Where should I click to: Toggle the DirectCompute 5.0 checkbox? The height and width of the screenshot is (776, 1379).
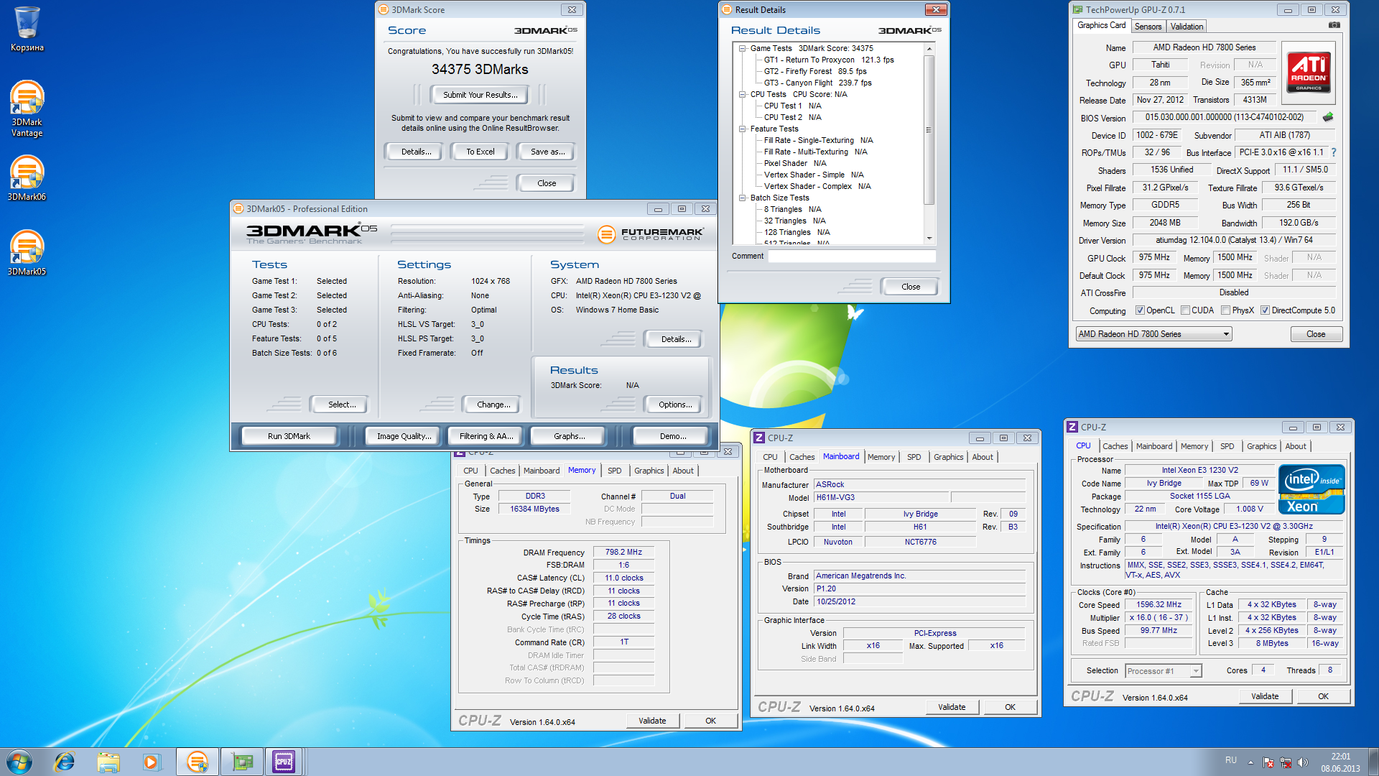coord(1265,310)
